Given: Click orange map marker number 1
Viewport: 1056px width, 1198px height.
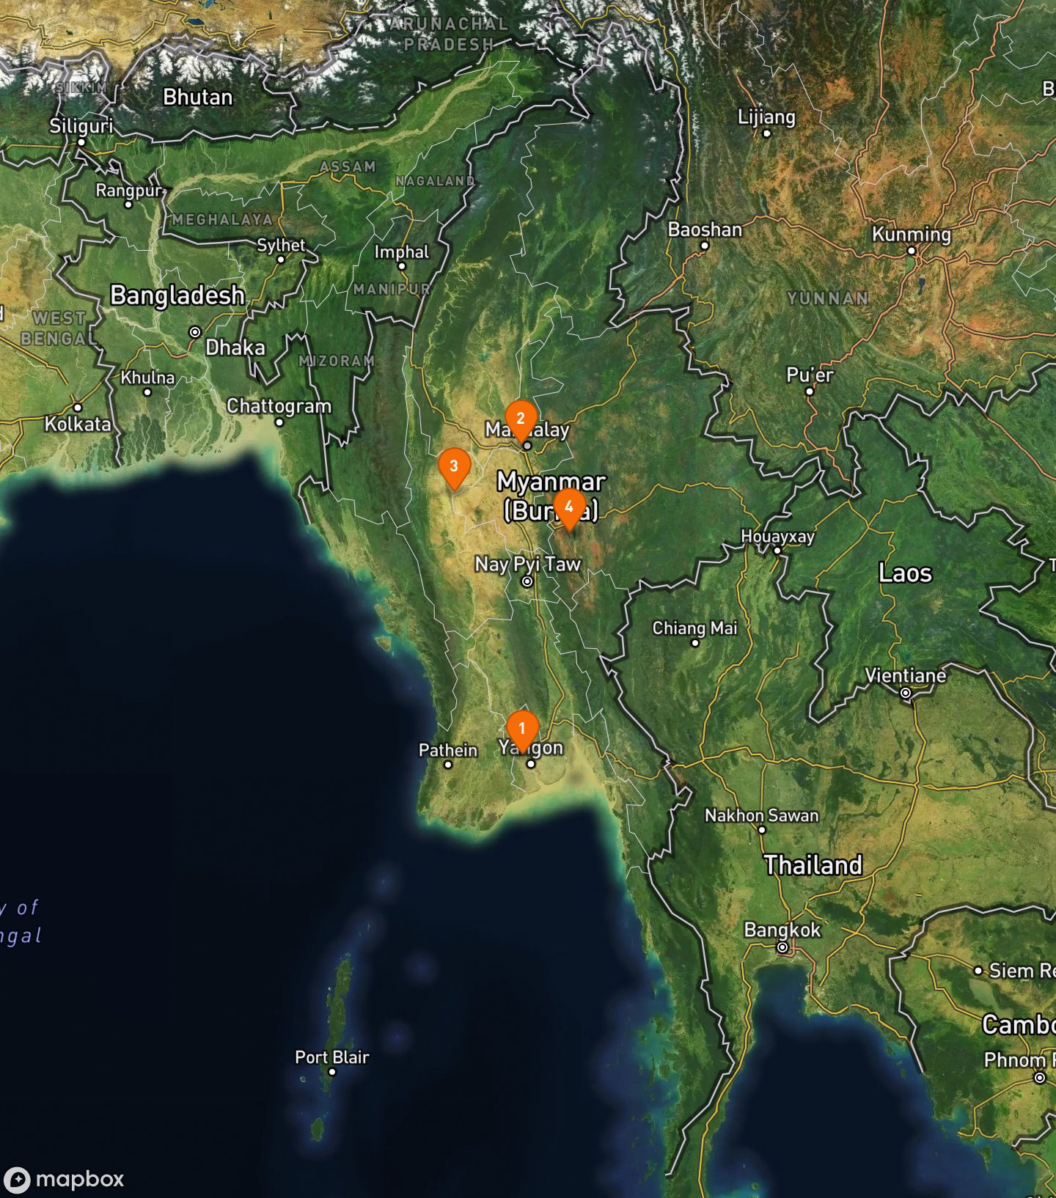Looking at the screenshot, I should pyautogui.click(x=522, y=729).
